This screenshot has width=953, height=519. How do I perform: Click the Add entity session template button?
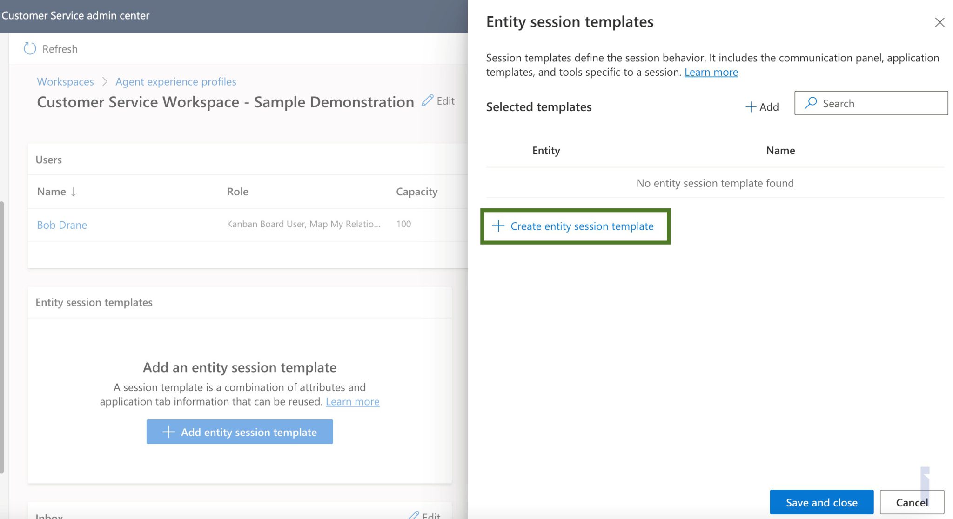[x=240, y=432]
